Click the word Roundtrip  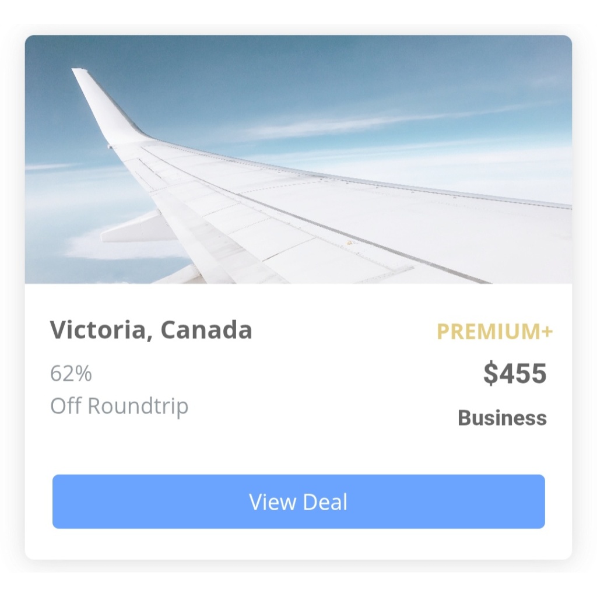[x=138, y=406]
